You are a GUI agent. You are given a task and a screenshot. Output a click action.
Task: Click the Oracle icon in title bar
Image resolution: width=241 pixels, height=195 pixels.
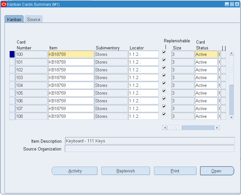[x=4, y=4]
